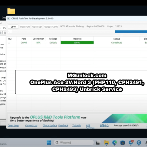Open the yellow desktop folder
This screenshot has width=147, height=147.
(11, 11)
